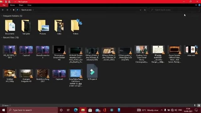Screen dimensions: 201x113
Task: Open the Home ribbon tab
Action: click(13, 5)
